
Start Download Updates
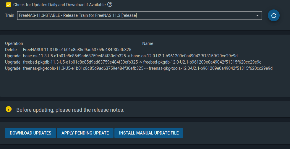(x=30, y=133)
